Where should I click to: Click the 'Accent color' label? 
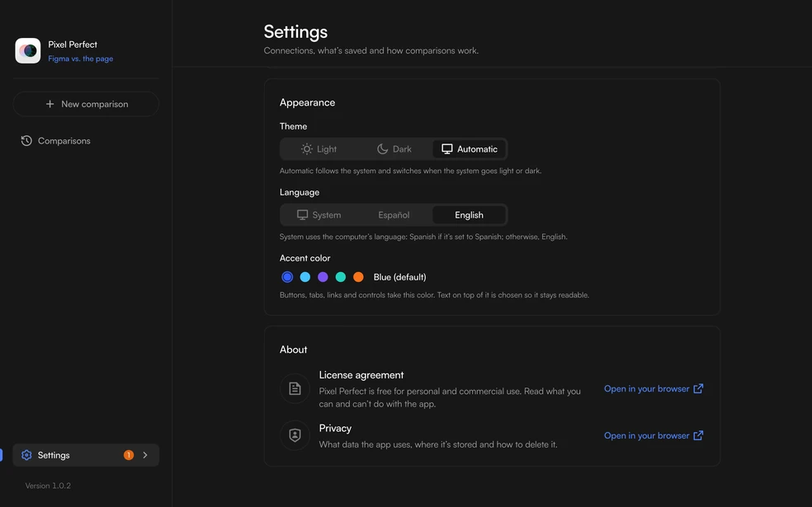point(305,258)
